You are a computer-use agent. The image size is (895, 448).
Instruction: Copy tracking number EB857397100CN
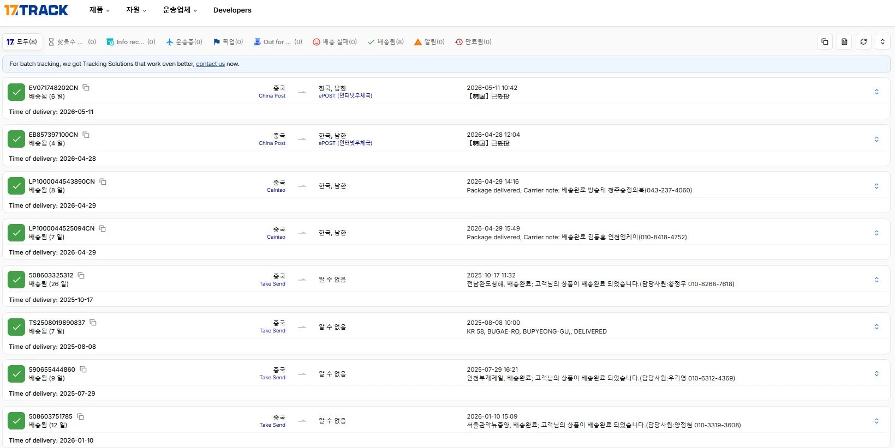pyautogui.click(x=86, y=135)
